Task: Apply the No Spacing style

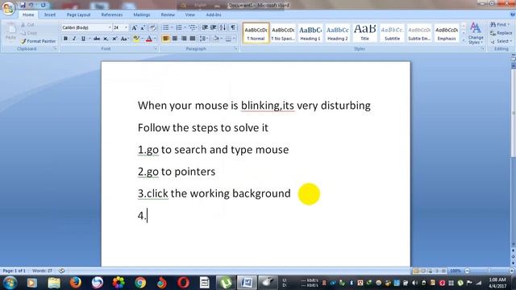Action: click(283, 33)
